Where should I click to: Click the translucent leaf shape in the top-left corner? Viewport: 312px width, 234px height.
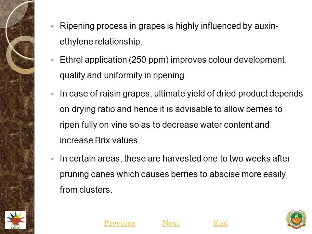[12, 14]
